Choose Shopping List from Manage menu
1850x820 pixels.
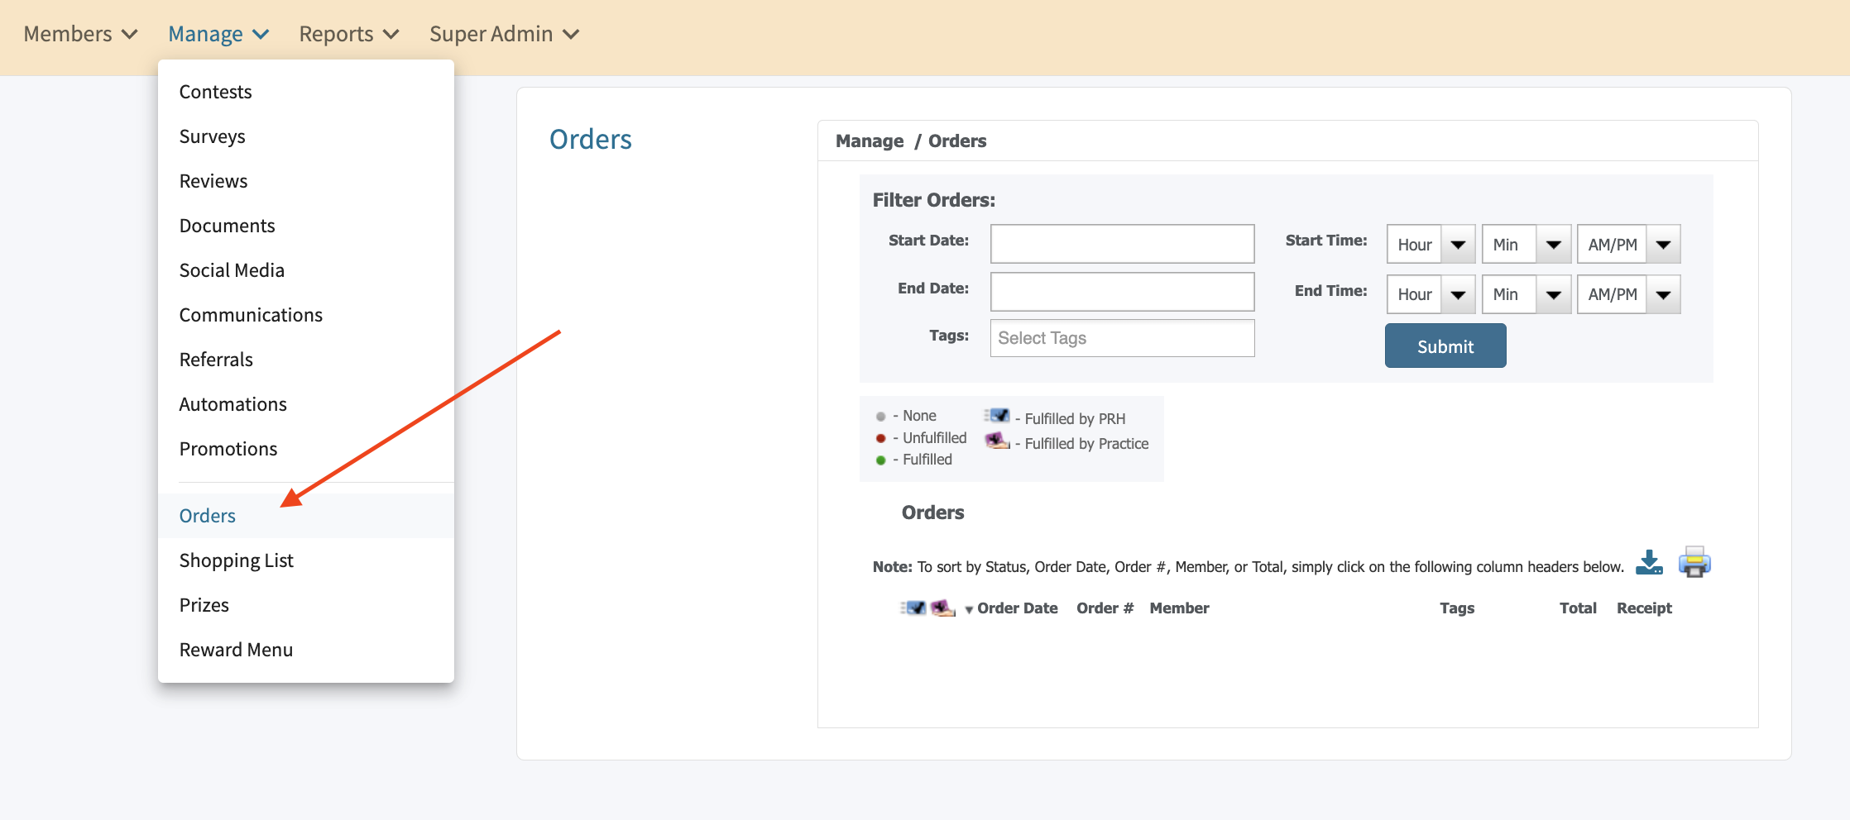[237, 560]
